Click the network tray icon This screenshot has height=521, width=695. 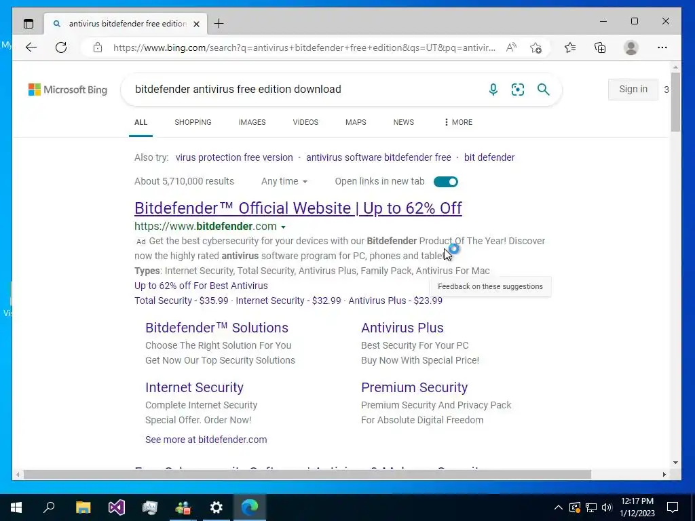591,507
